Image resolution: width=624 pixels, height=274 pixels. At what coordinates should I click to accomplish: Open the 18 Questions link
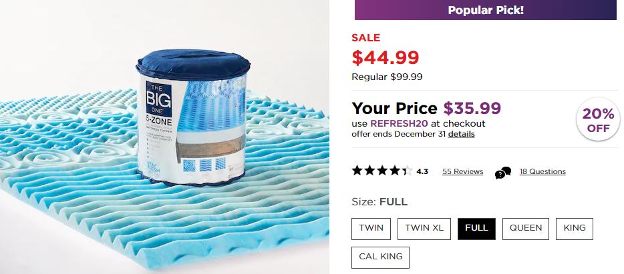542,171
